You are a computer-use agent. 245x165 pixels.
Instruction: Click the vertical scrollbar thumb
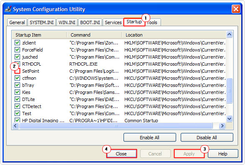pyautogui.click(x=229, y=91)
